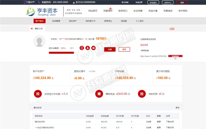Click the announcement speaker icon
The image size is (206, 129).
32,29
